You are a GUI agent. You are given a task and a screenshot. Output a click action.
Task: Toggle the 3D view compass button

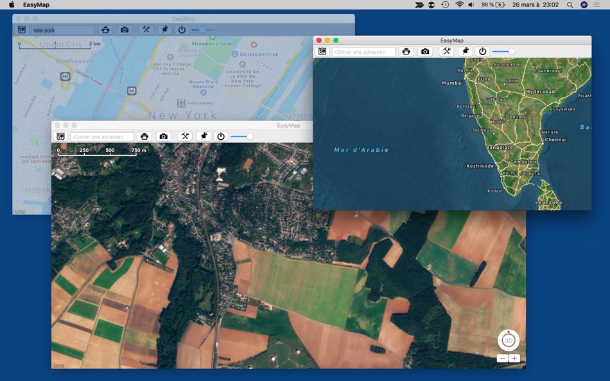(509, 340)
